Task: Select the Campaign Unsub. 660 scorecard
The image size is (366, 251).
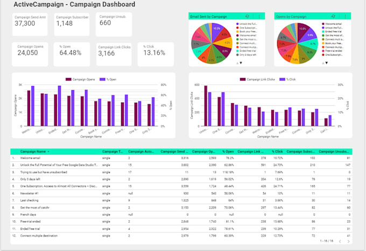Action: [x=114, y=25]
